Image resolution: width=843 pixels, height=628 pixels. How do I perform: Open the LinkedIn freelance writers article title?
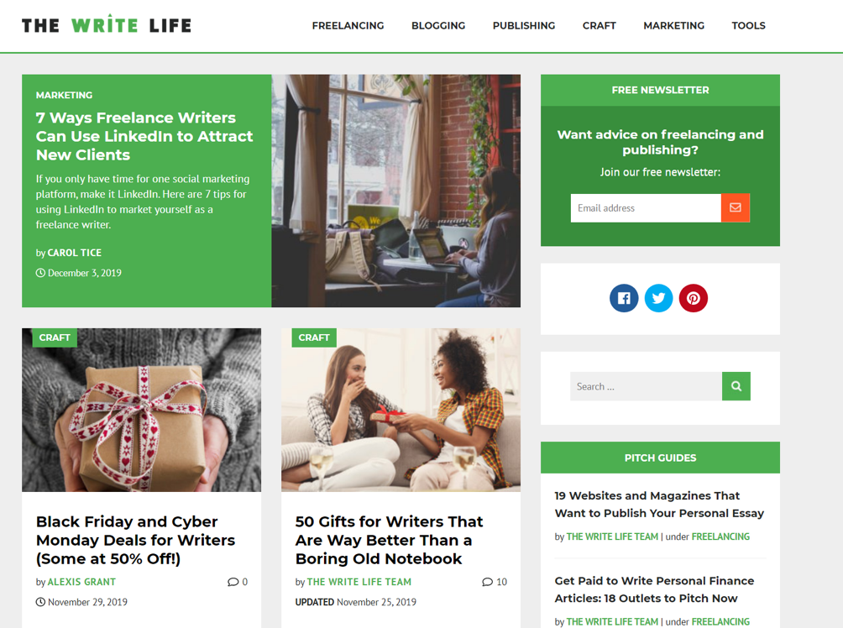point(144,136)
